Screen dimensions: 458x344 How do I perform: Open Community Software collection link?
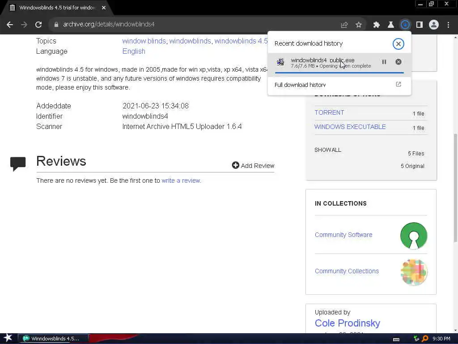tap(343, 235)
